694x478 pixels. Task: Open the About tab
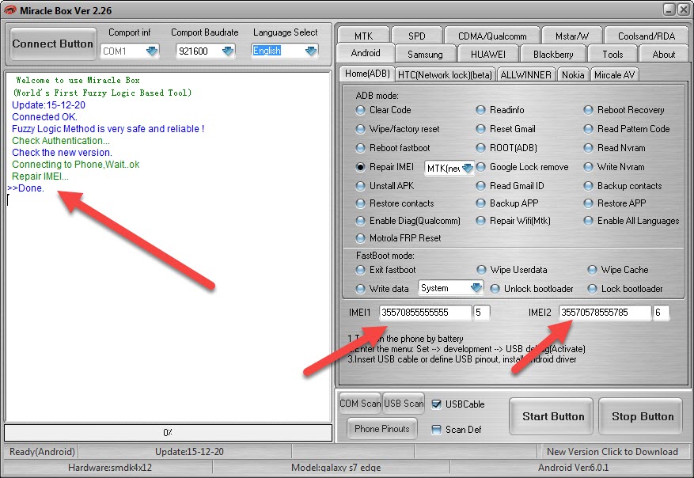click(663, 54)
